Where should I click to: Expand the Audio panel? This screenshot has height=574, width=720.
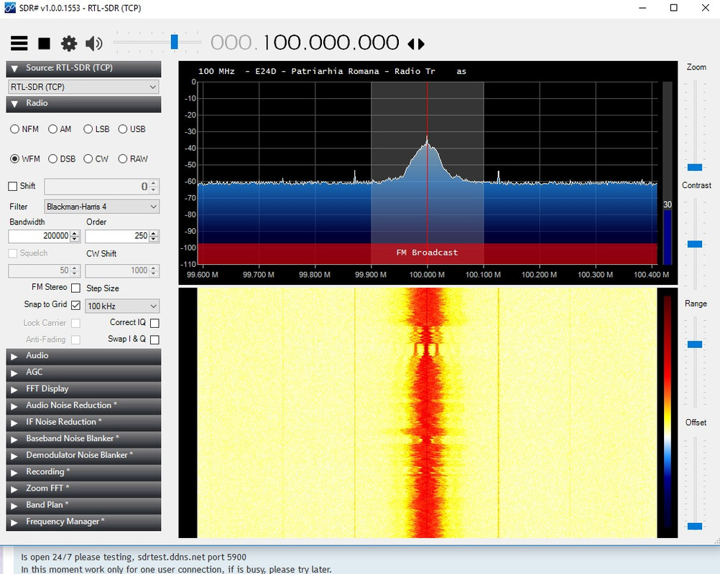click(x=83, y=356)
